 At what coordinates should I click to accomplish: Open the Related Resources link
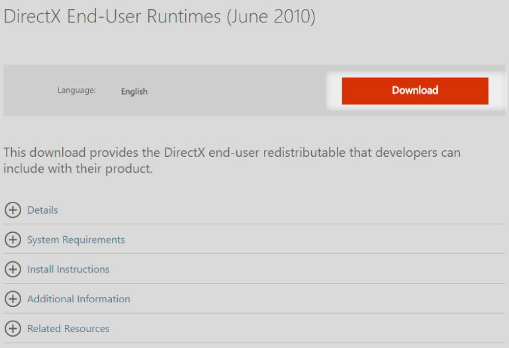68,329
